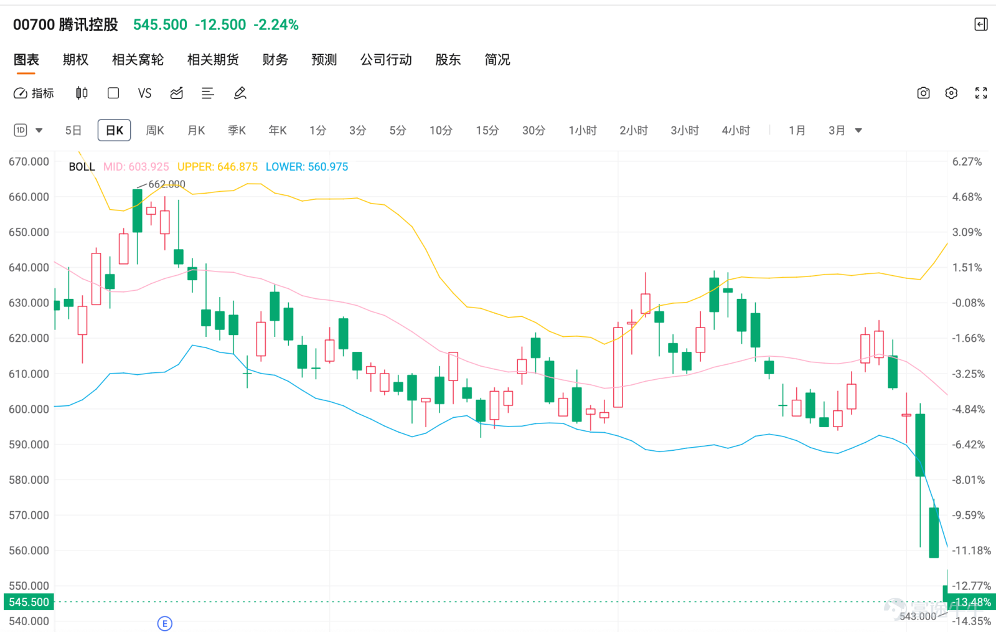Select the pencil drawing tool

(x=240, y=93)
